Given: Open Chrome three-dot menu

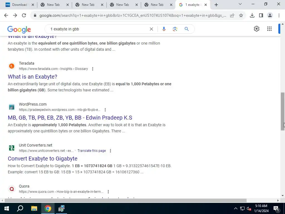Looking at the screenshot, I should pyautogui.click(x=279, y=16).
